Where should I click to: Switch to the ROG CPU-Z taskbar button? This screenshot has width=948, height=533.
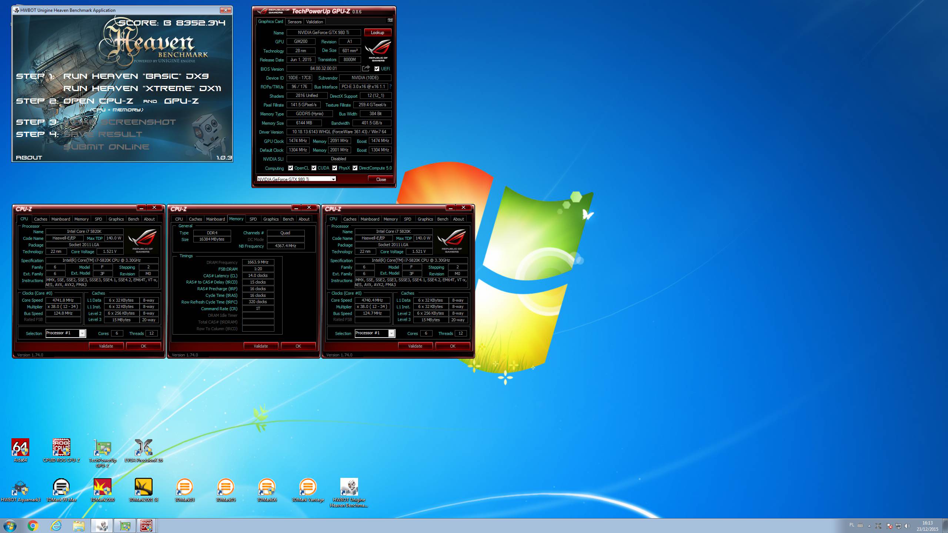tap(147, 526)
